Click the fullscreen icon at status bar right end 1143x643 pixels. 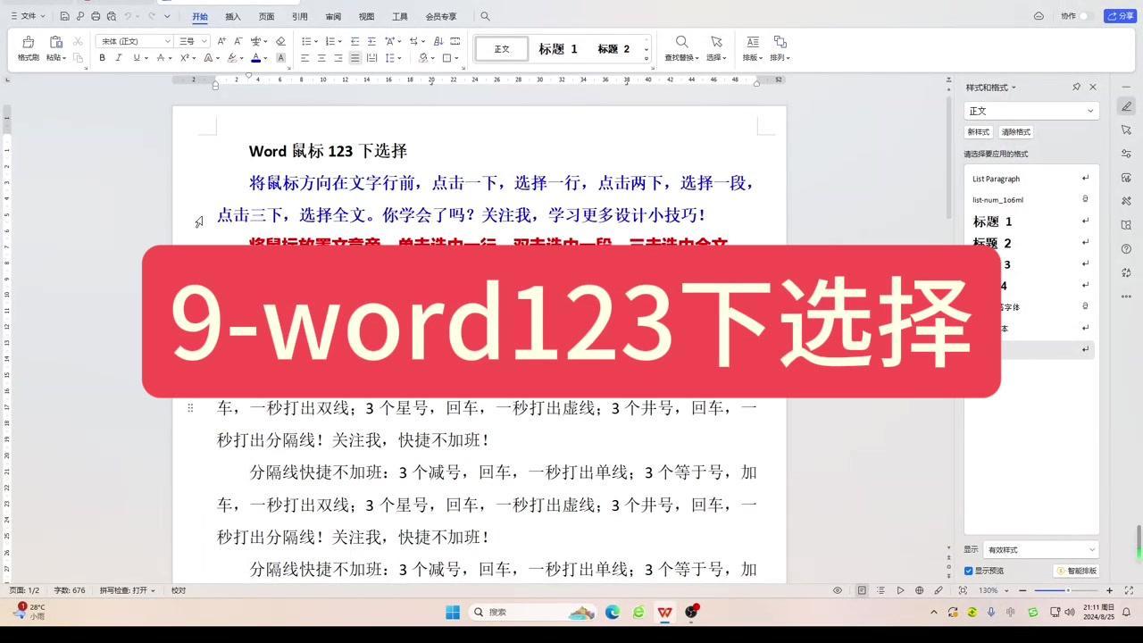pyautogui.click(x=1129, y=590)
